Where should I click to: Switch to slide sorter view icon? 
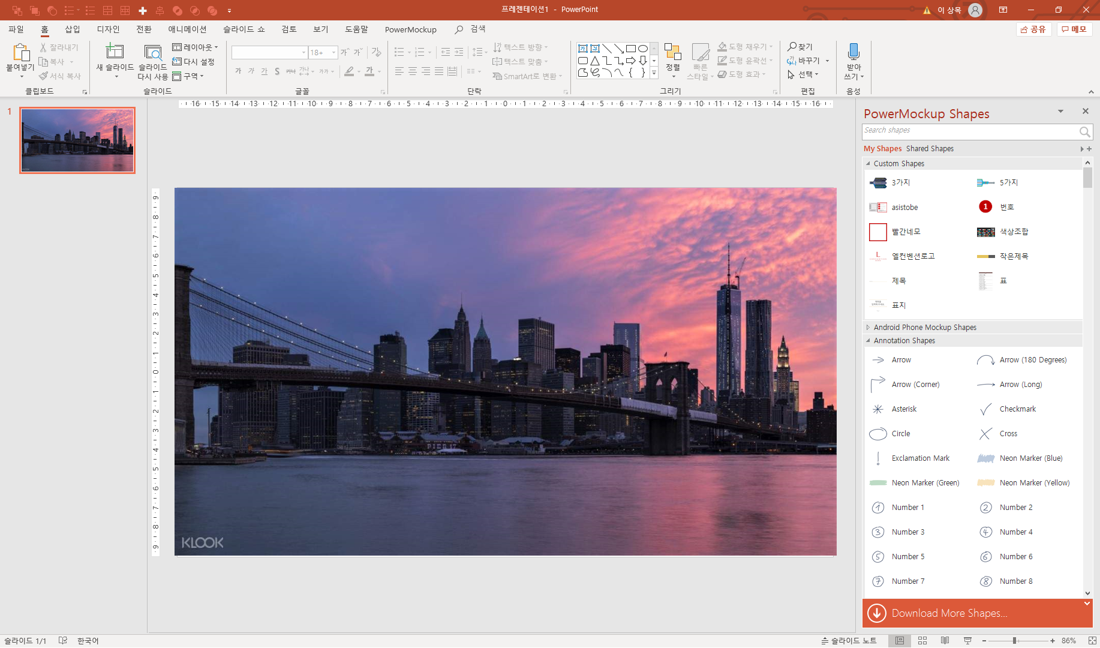(922, 641)
